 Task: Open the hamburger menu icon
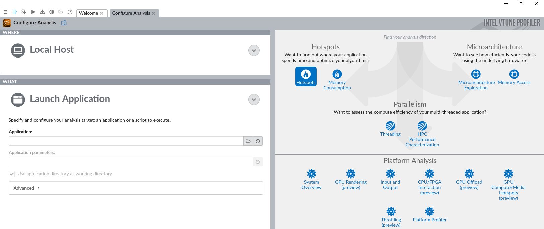tap(6, 12)
